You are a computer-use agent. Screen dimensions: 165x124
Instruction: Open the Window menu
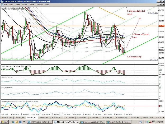pyautogui.click(x=40, y=4)
